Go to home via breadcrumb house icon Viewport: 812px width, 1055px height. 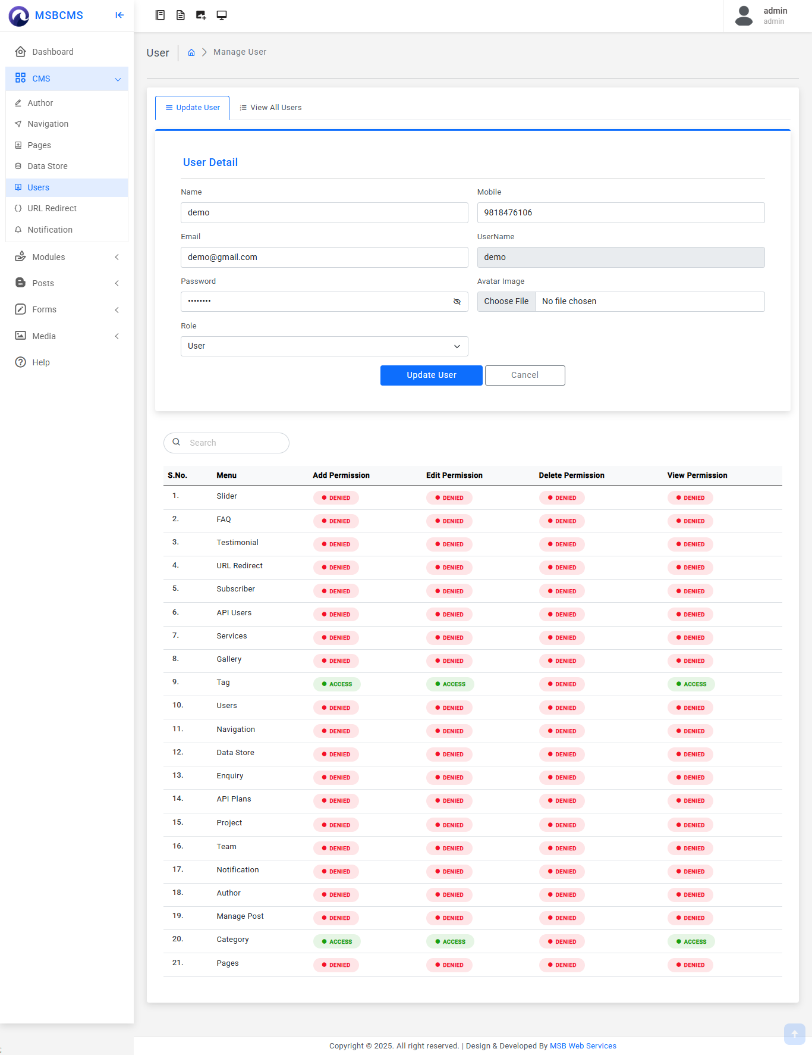point(191,52)
